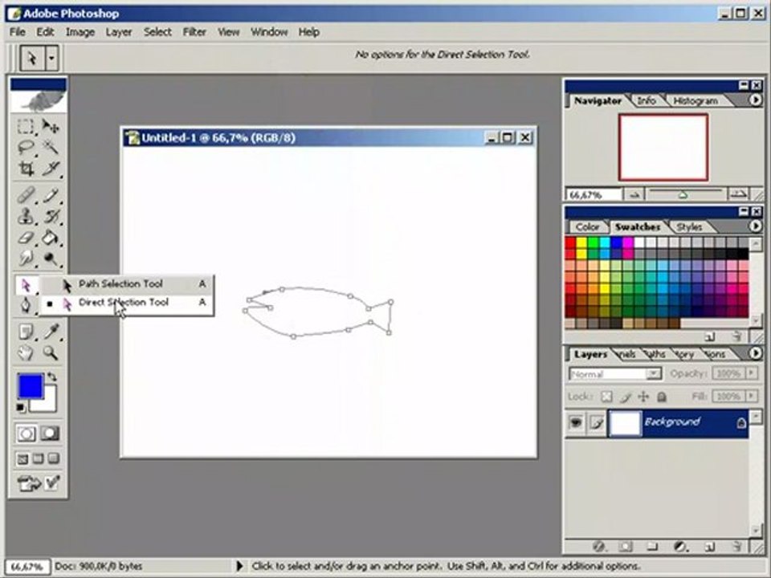
Task: Switch to Quick Mask mode
Action: pyautogui.click(x=50, y=433)
